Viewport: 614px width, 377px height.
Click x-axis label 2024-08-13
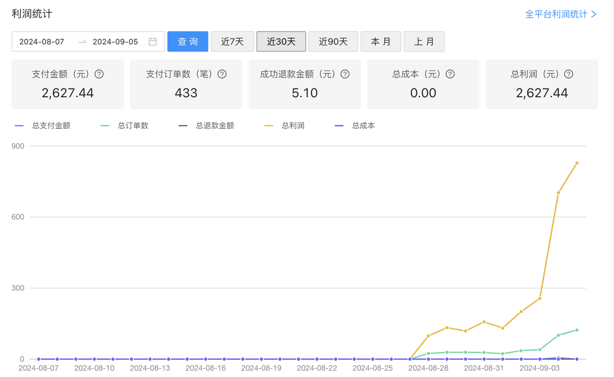[150, 368]
